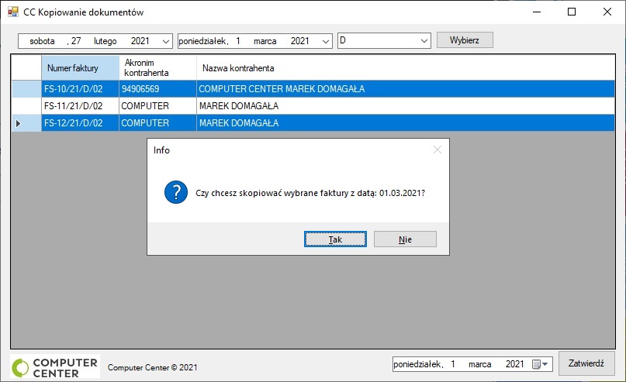The width and height of the screenshot is (626, 382).
Task: Click the month lutego in the start date field
Action: (105, 41)
